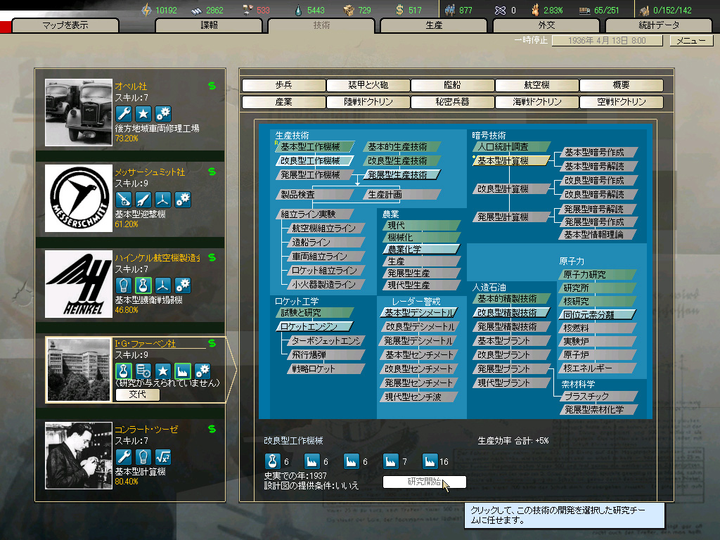Screen dimensions: 720x540
Task: Click IG Farben's star specialty icon
Action: tap(163, 371)
